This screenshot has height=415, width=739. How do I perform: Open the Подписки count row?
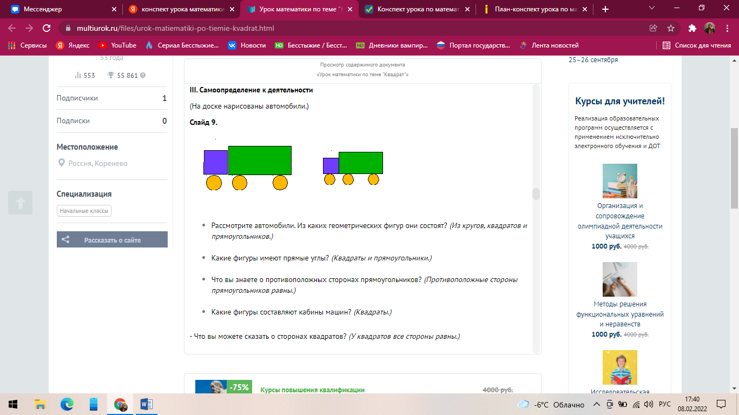112,121
